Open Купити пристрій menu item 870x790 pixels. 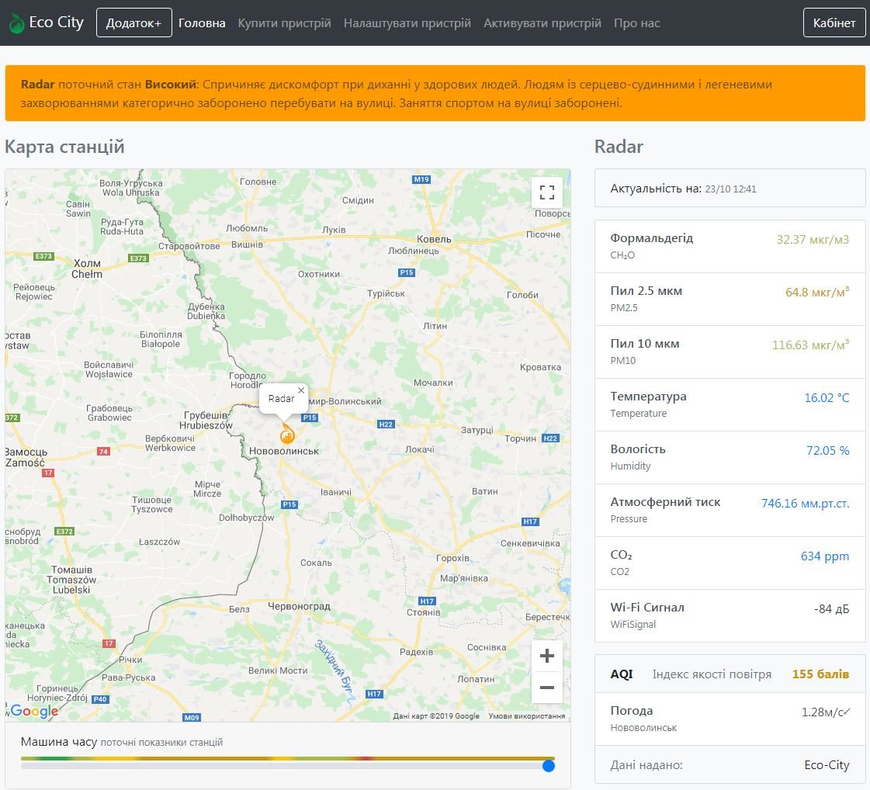point(284,23)
